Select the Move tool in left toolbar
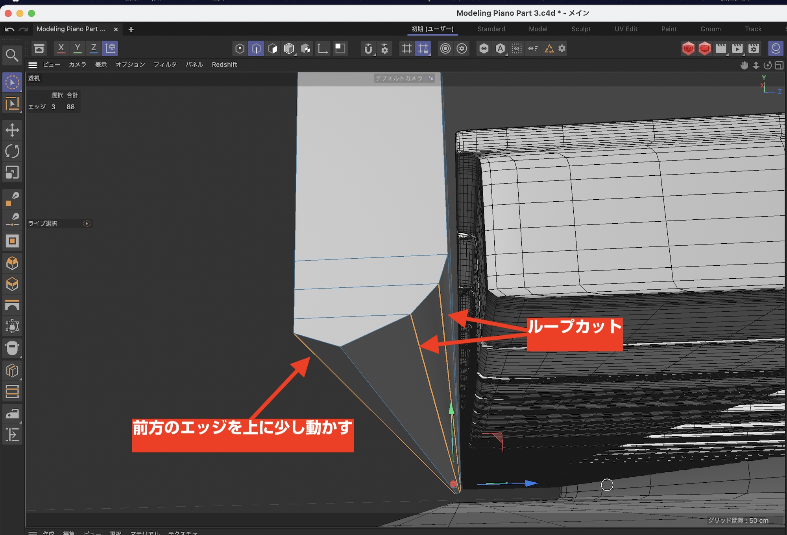 tap(12, 130)
